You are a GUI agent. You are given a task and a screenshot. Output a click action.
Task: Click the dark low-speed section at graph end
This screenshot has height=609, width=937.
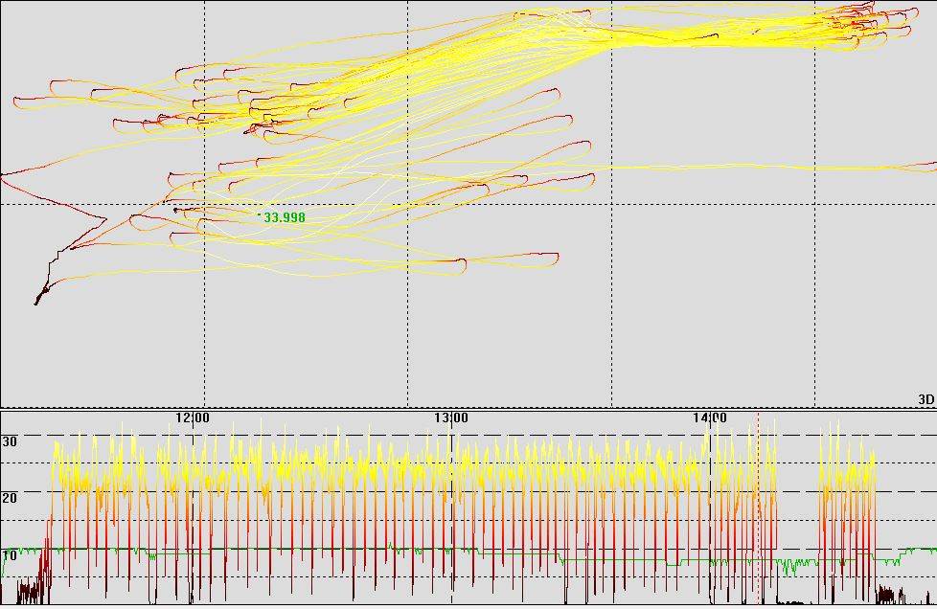point(891,596)
